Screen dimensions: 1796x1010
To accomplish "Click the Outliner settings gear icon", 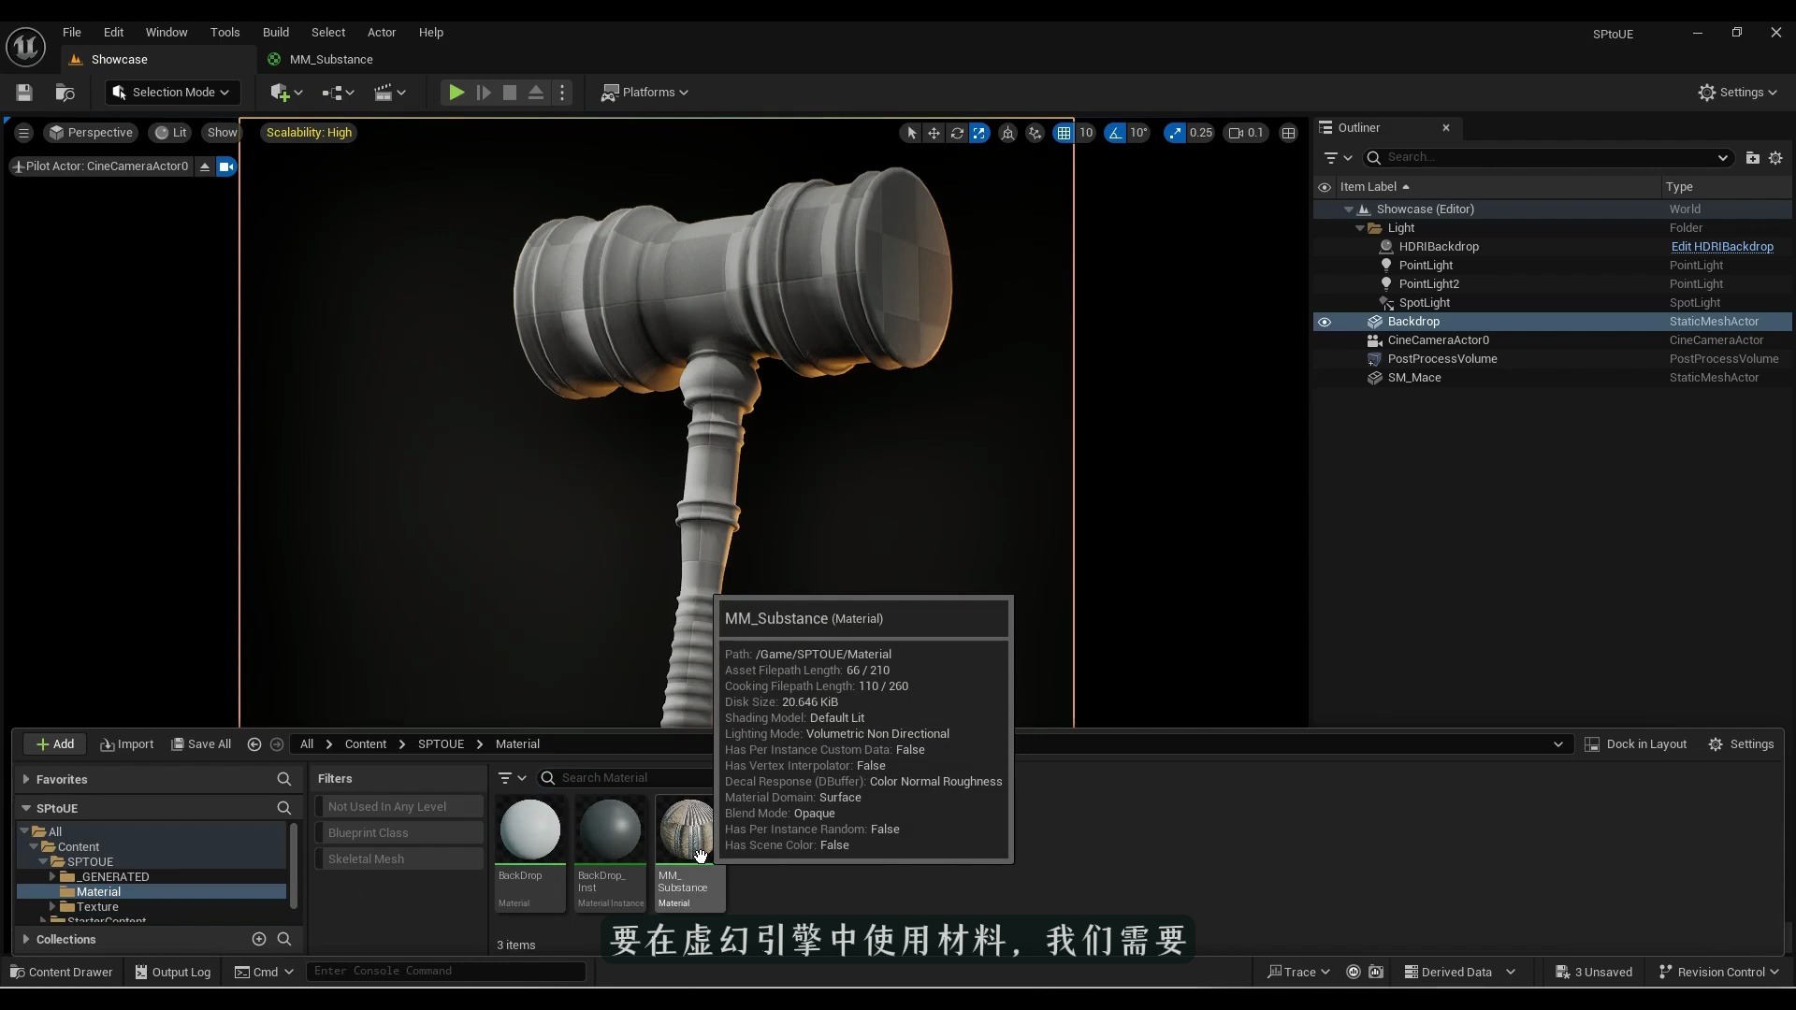I will click(1775, 157).
